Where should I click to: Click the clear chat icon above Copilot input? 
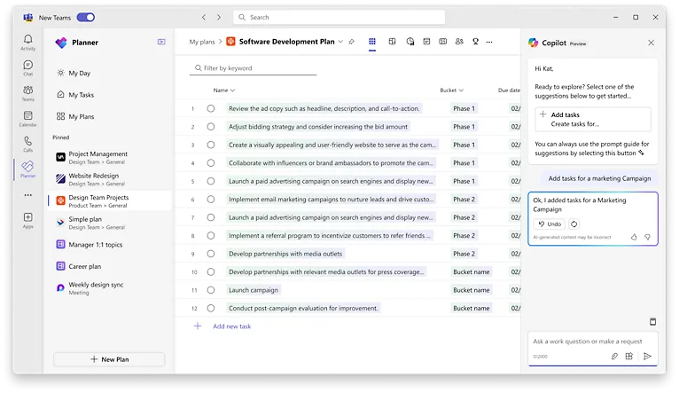pos(652,321)
